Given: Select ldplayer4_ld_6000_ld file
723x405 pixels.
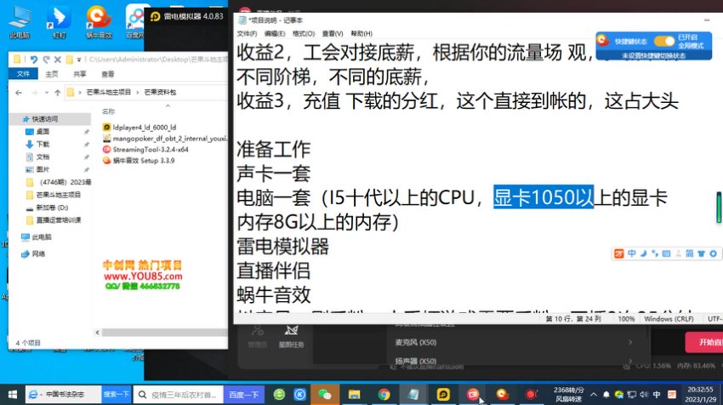Looking at the screenshot, I should point(139,128).
